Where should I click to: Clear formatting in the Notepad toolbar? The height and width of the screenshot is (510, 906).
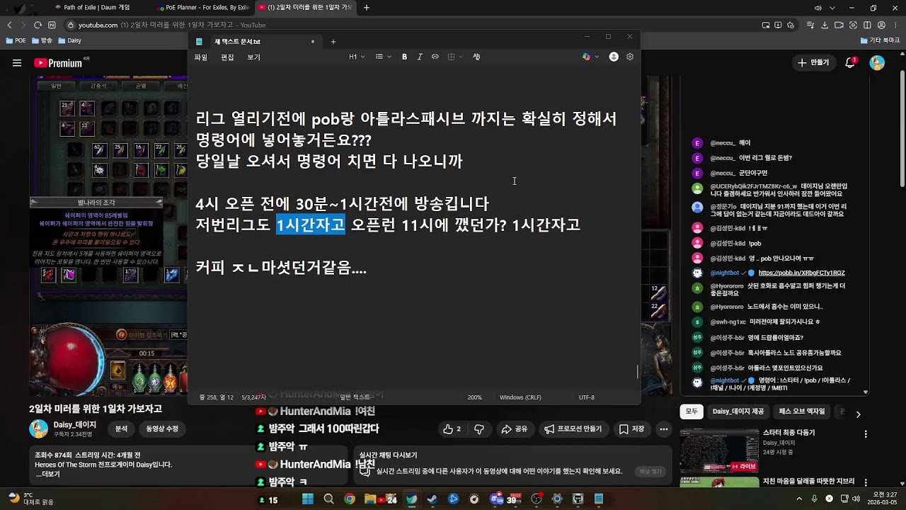tap(476, 57)
